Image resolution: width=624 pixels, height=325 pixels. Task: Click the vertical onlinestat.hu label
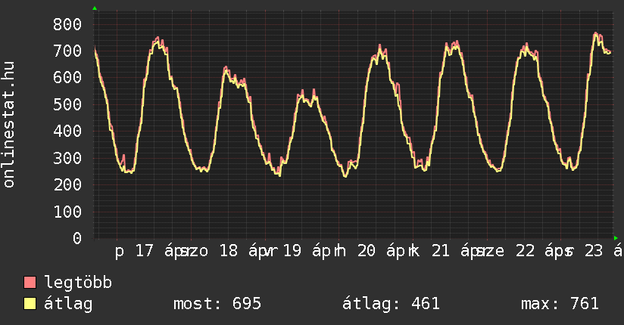[10, 125]
